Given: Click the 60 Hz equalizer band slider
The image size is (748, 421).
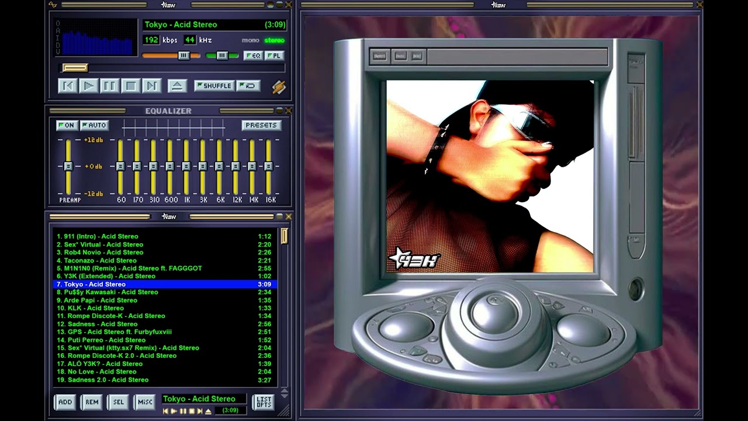Looking at the screenshot, I should coord(120,167).
